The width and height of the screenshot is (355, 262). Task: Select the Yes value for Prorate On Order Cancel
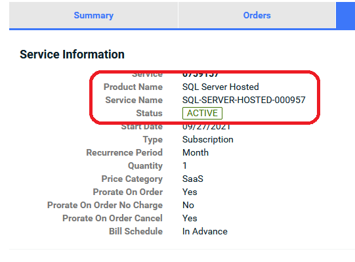[x=190, y=218]
